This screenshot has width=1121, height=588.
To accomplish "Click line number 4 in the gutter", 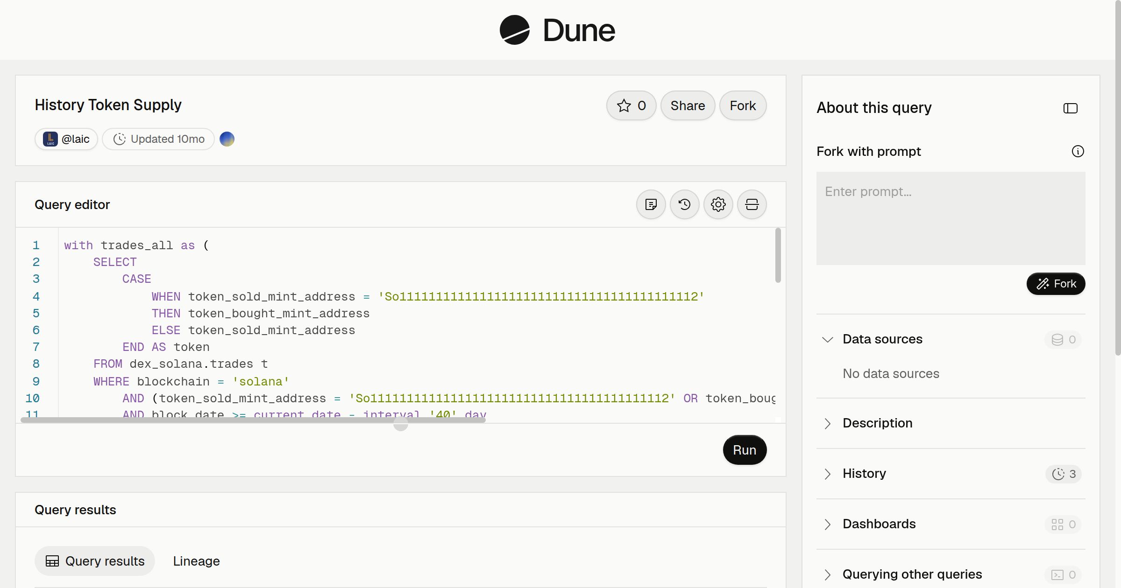I will [x=36, y=296].
